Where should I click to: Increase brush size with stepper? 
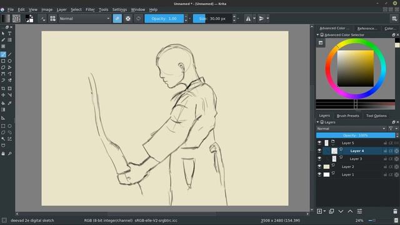click(234, 17)
